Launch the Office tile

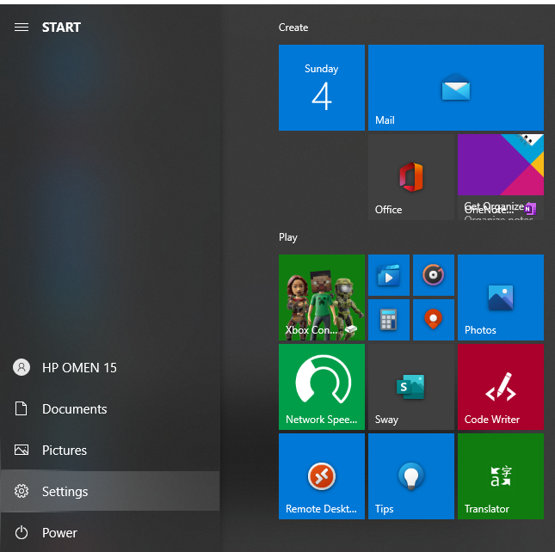410,176
